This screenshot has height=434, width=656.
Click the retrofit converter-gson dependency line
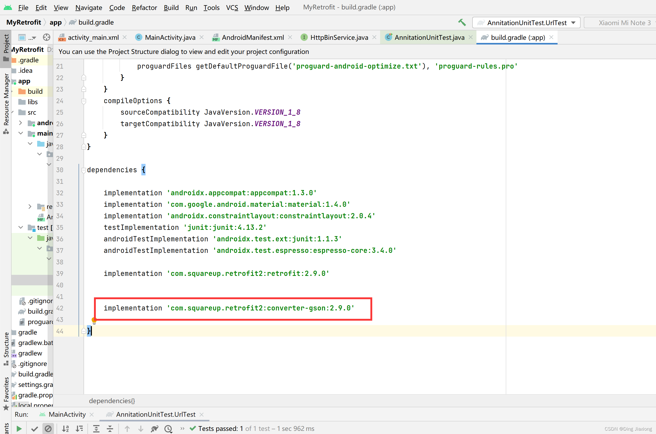click(229, 308)
